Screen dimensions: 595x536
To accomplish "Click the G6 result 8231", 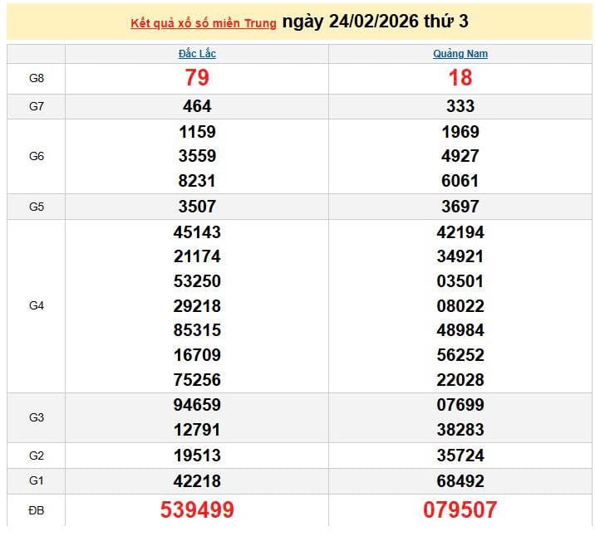I will click(x=197, y=181).
